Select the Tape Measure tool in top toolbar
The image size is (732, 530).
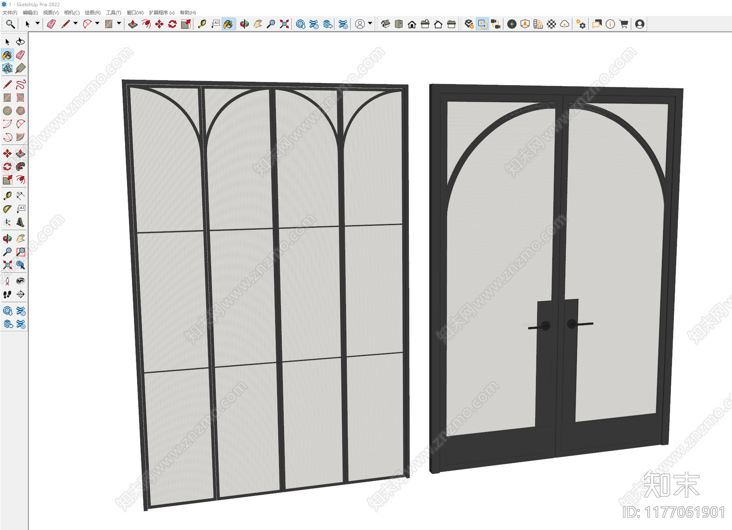click(x=202, y=24)
